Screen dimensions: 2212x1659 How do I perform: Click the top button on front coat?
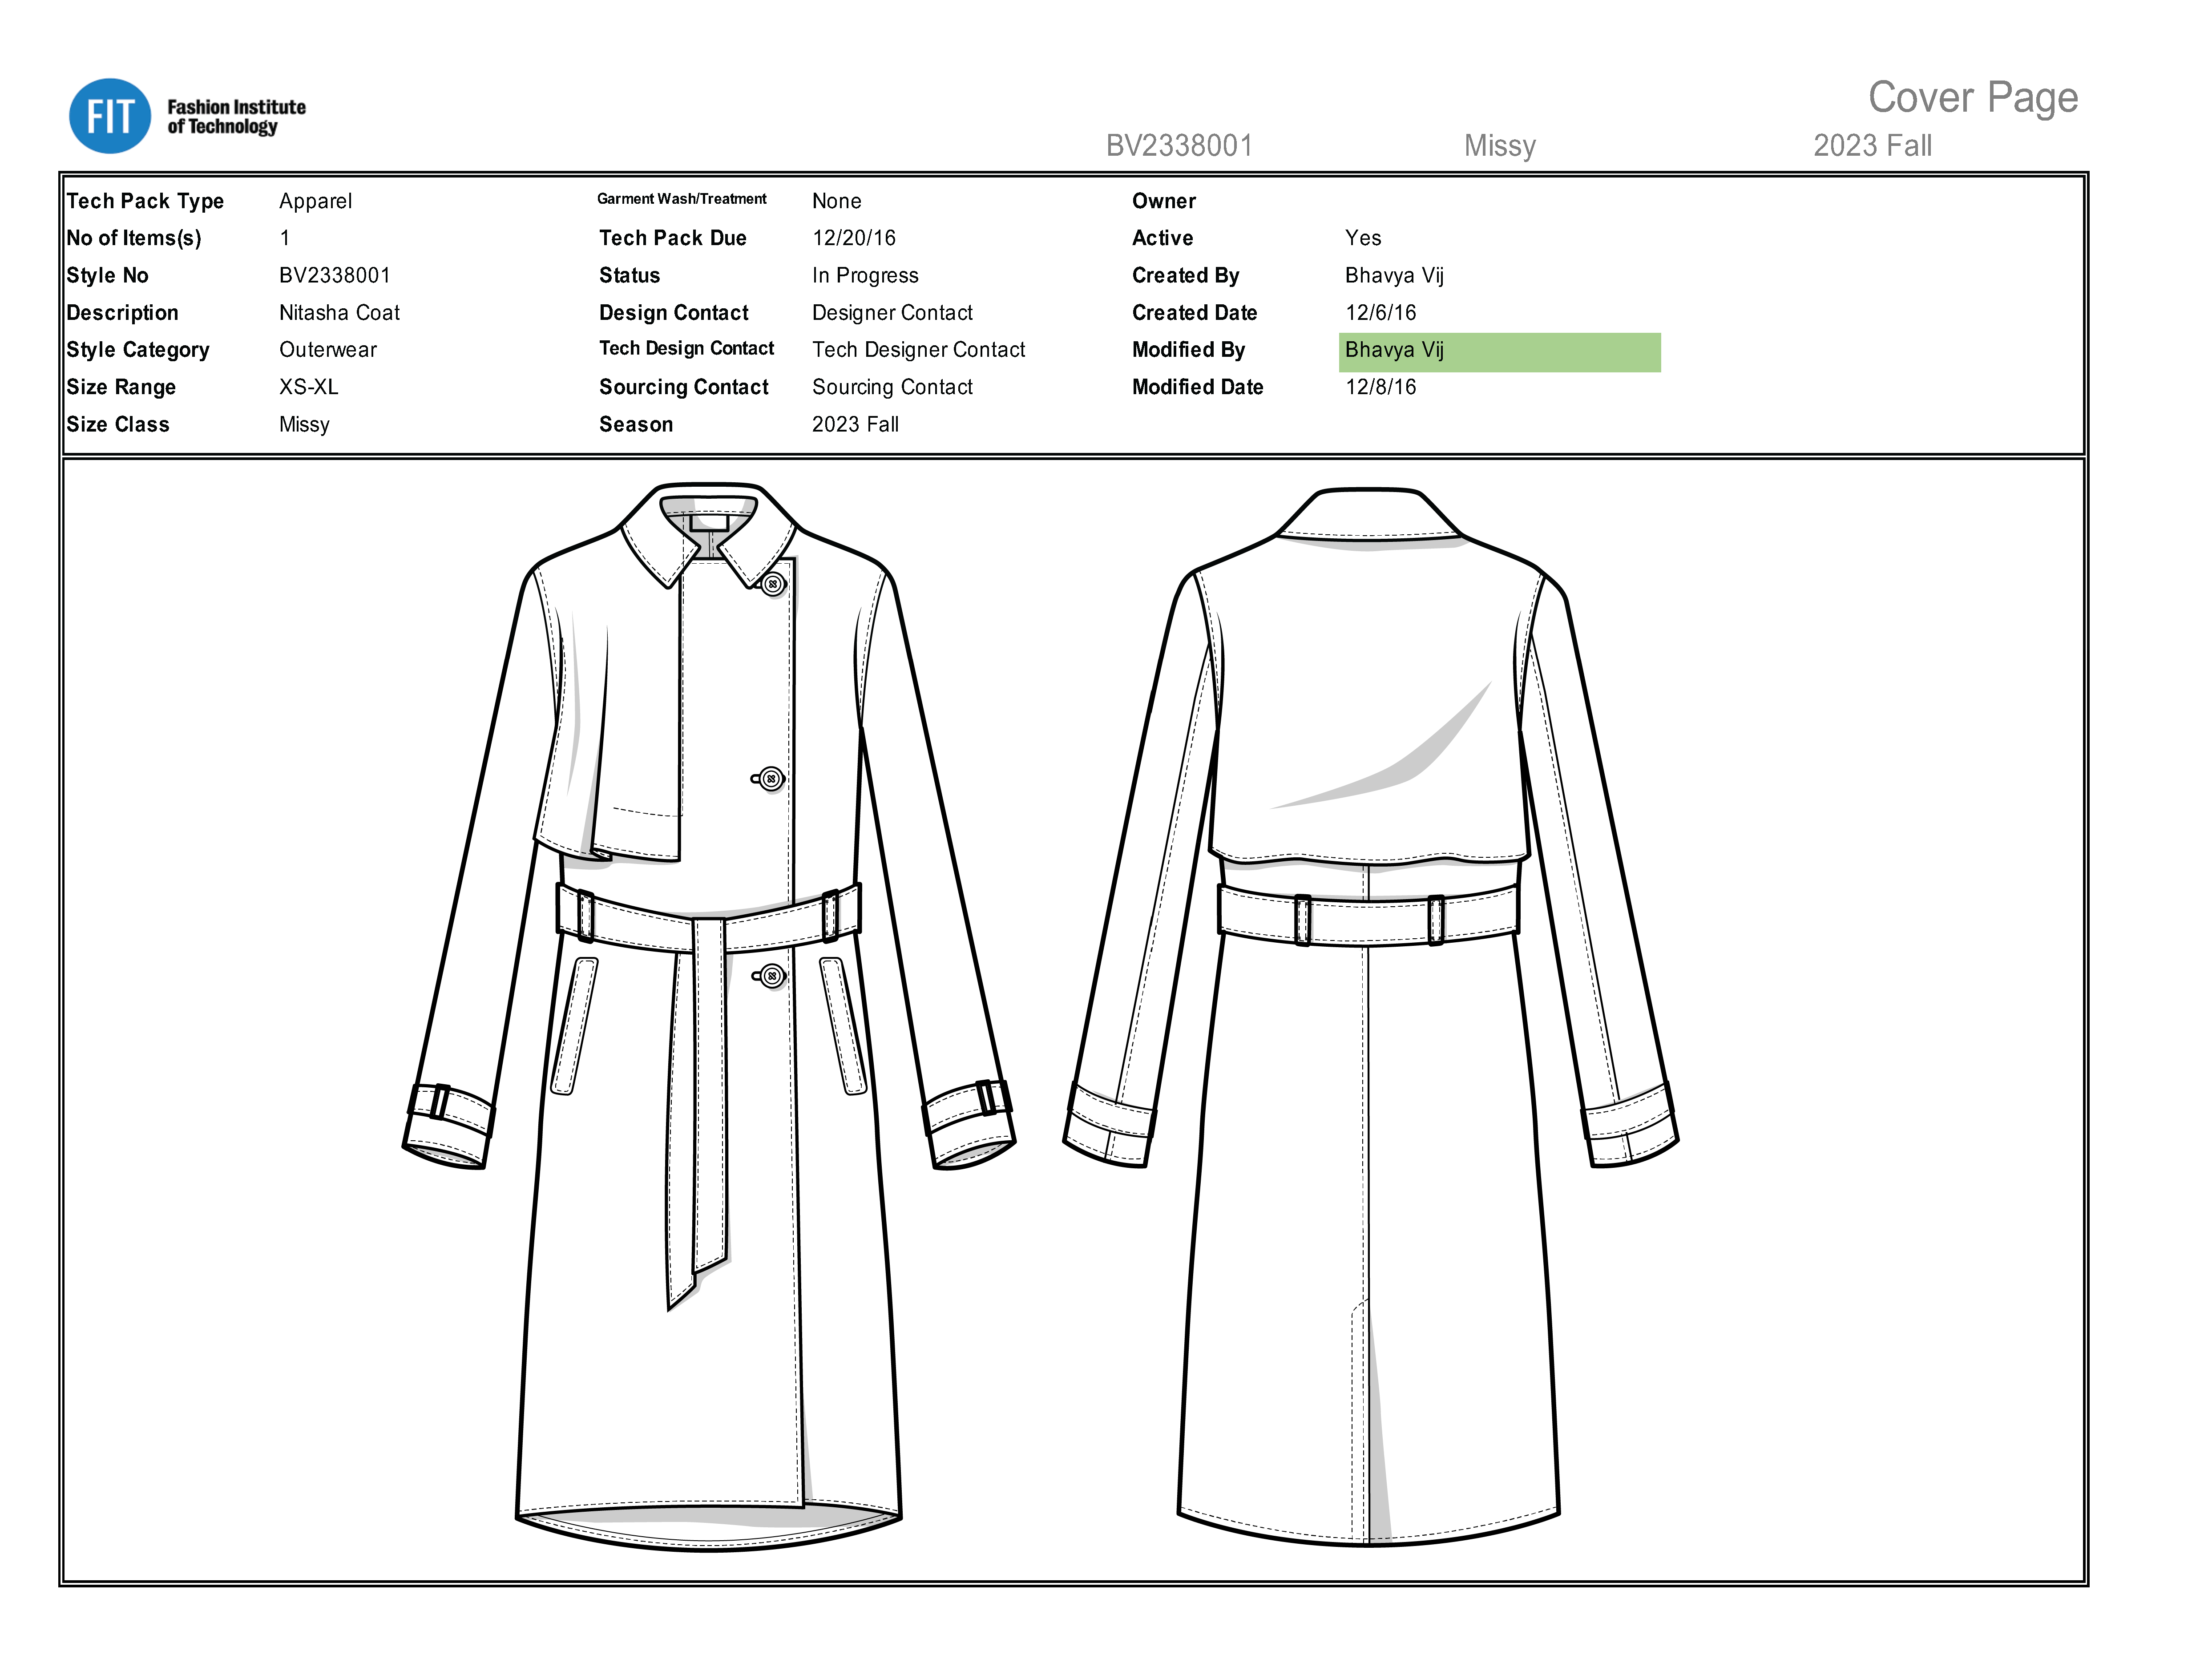773,584
